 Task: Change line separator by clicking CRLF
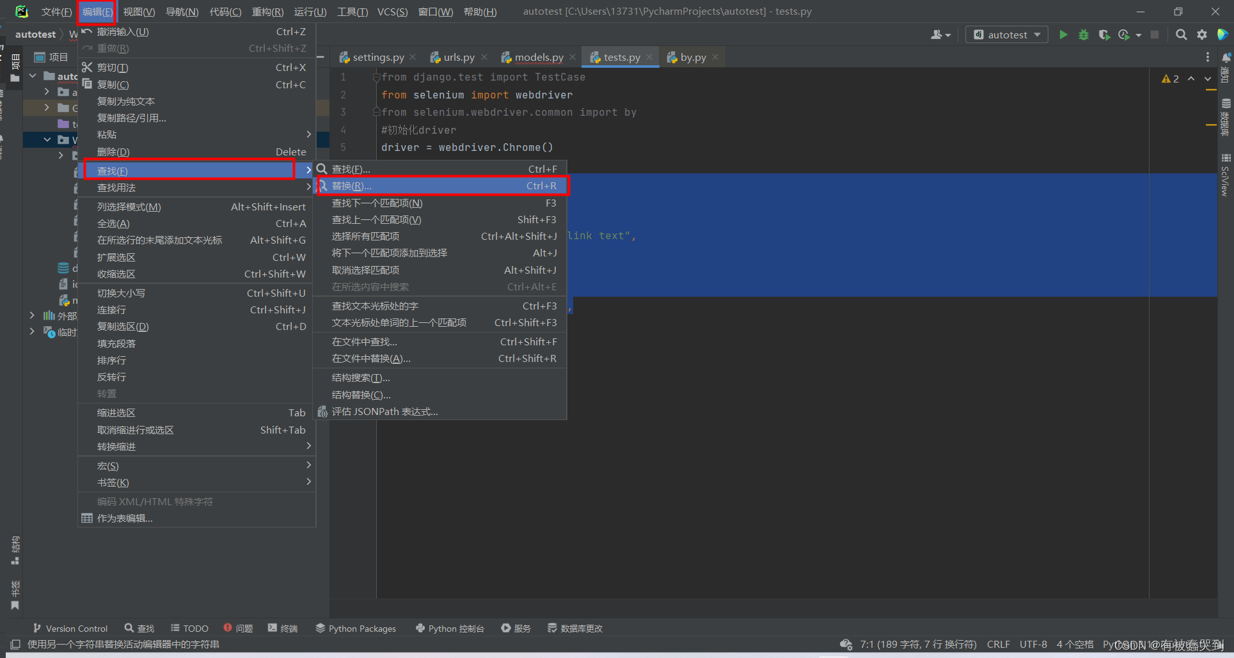[x=998, y=644]
